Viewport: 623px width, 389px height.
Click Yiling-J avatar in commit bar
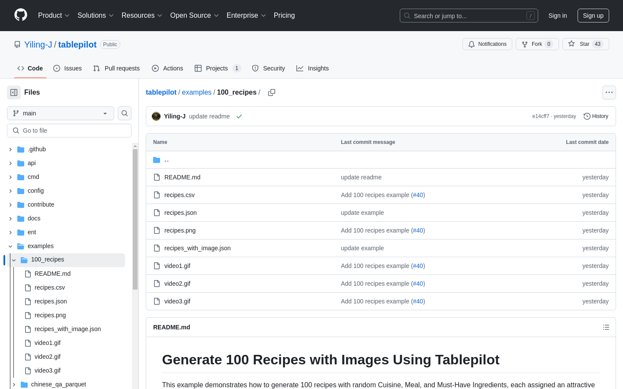tap(156, 116)
